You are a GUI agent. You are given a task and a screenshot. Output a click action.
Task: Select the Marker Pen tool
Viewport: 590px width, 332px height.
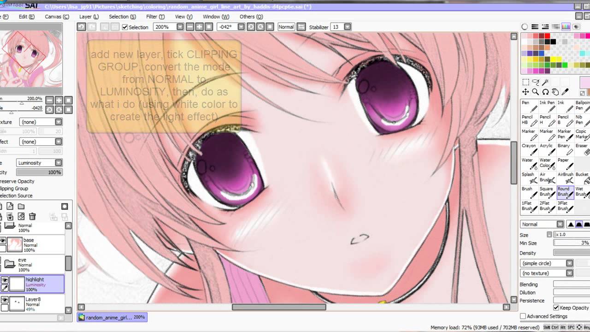pyautogui.click(x=565, y=134)
